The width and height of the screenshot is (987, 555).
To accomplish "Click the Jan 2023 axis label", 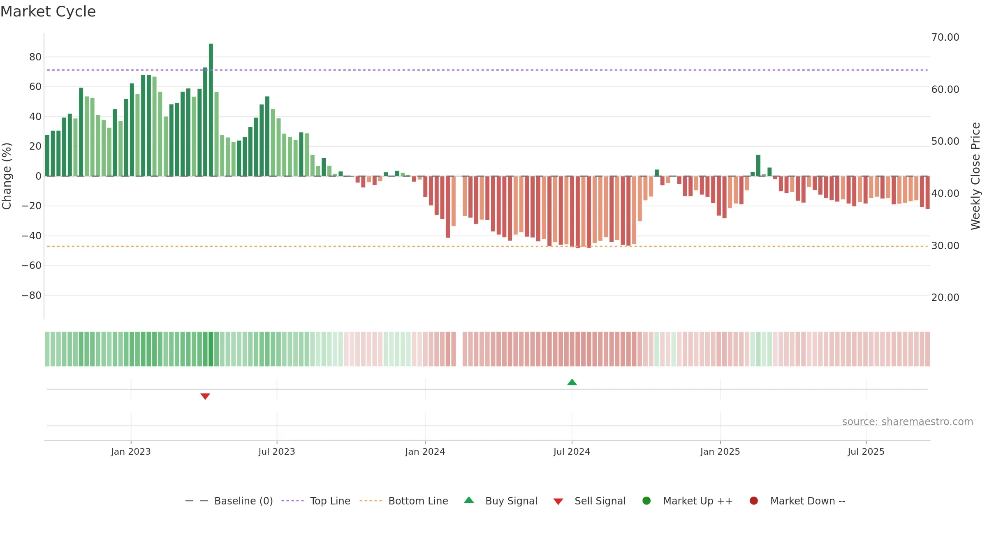I will click(x=131, y=452).
